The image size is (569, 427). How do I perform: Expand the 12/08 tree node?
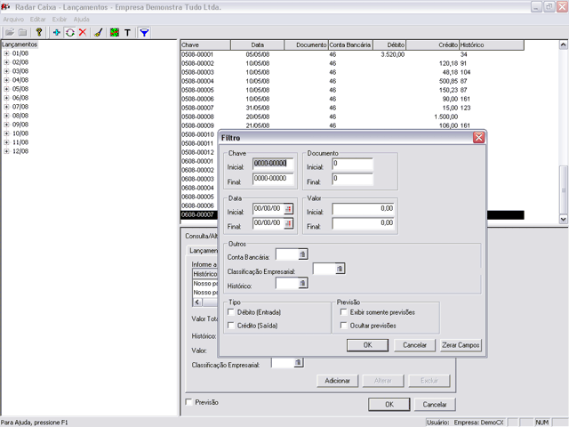7,151
